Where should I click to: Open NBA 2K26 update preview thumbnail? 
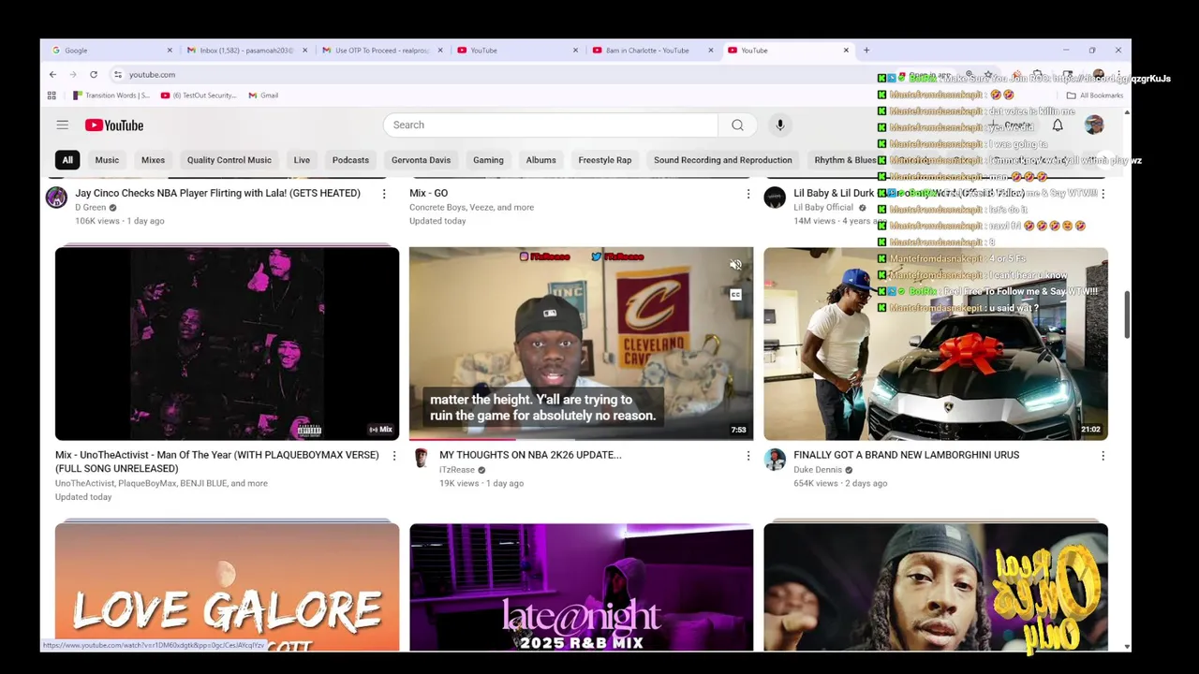581,344
